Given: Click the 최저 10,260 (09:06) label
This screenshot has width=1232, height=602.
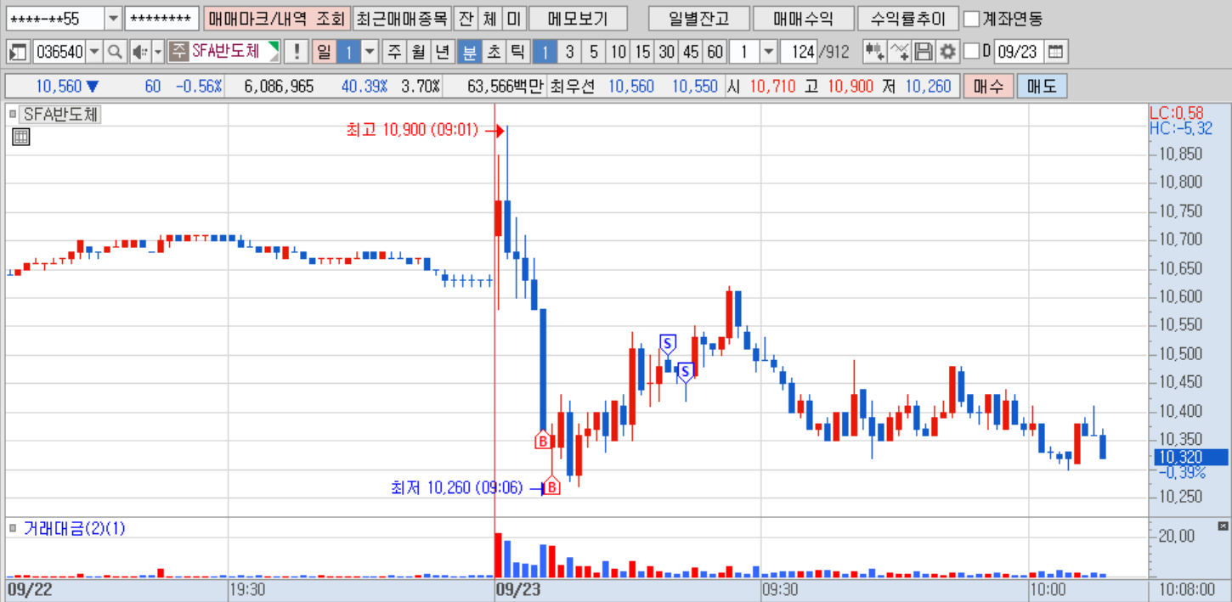Looking at the screenshot, I should click(457, 487).
